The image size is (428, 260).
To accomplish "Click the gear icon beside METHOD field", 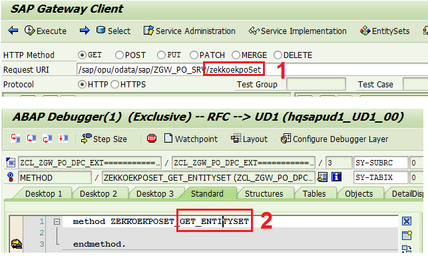I will click(11, 177).
